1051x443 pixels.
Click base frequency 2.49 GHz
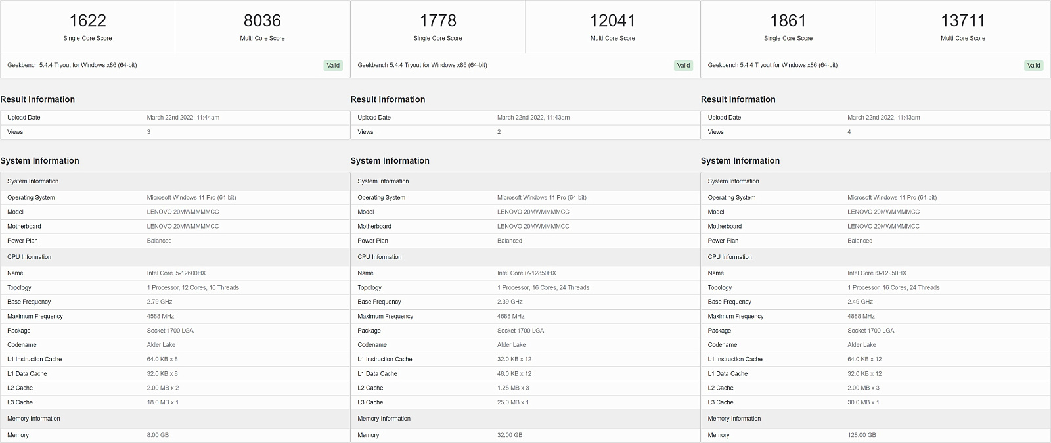(860, 302)
